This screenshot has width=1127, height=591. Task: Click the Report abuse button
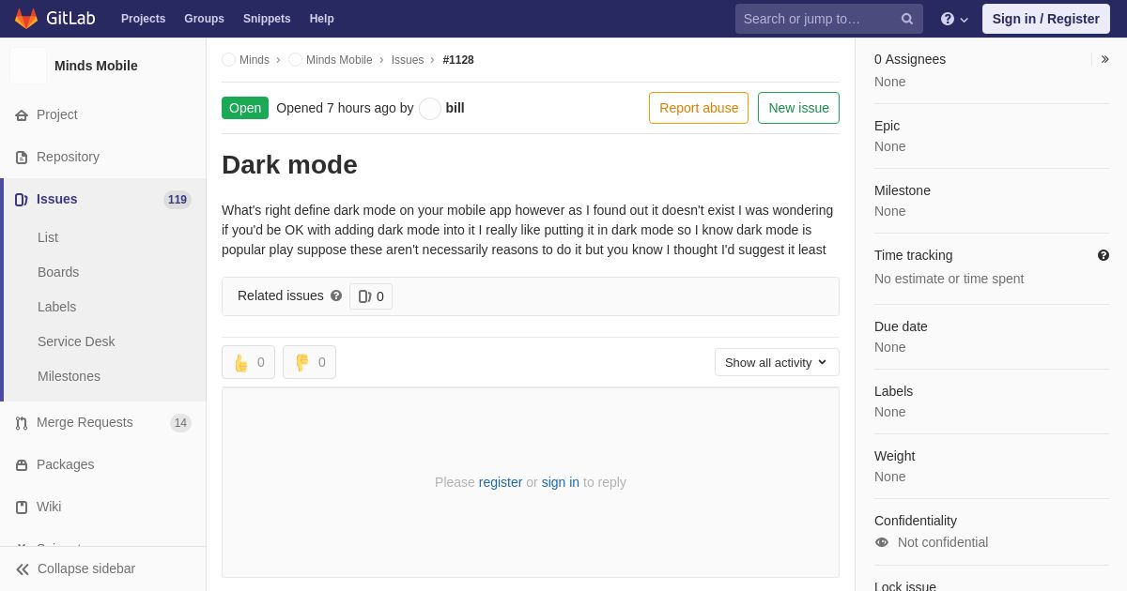tap(699, 108)
